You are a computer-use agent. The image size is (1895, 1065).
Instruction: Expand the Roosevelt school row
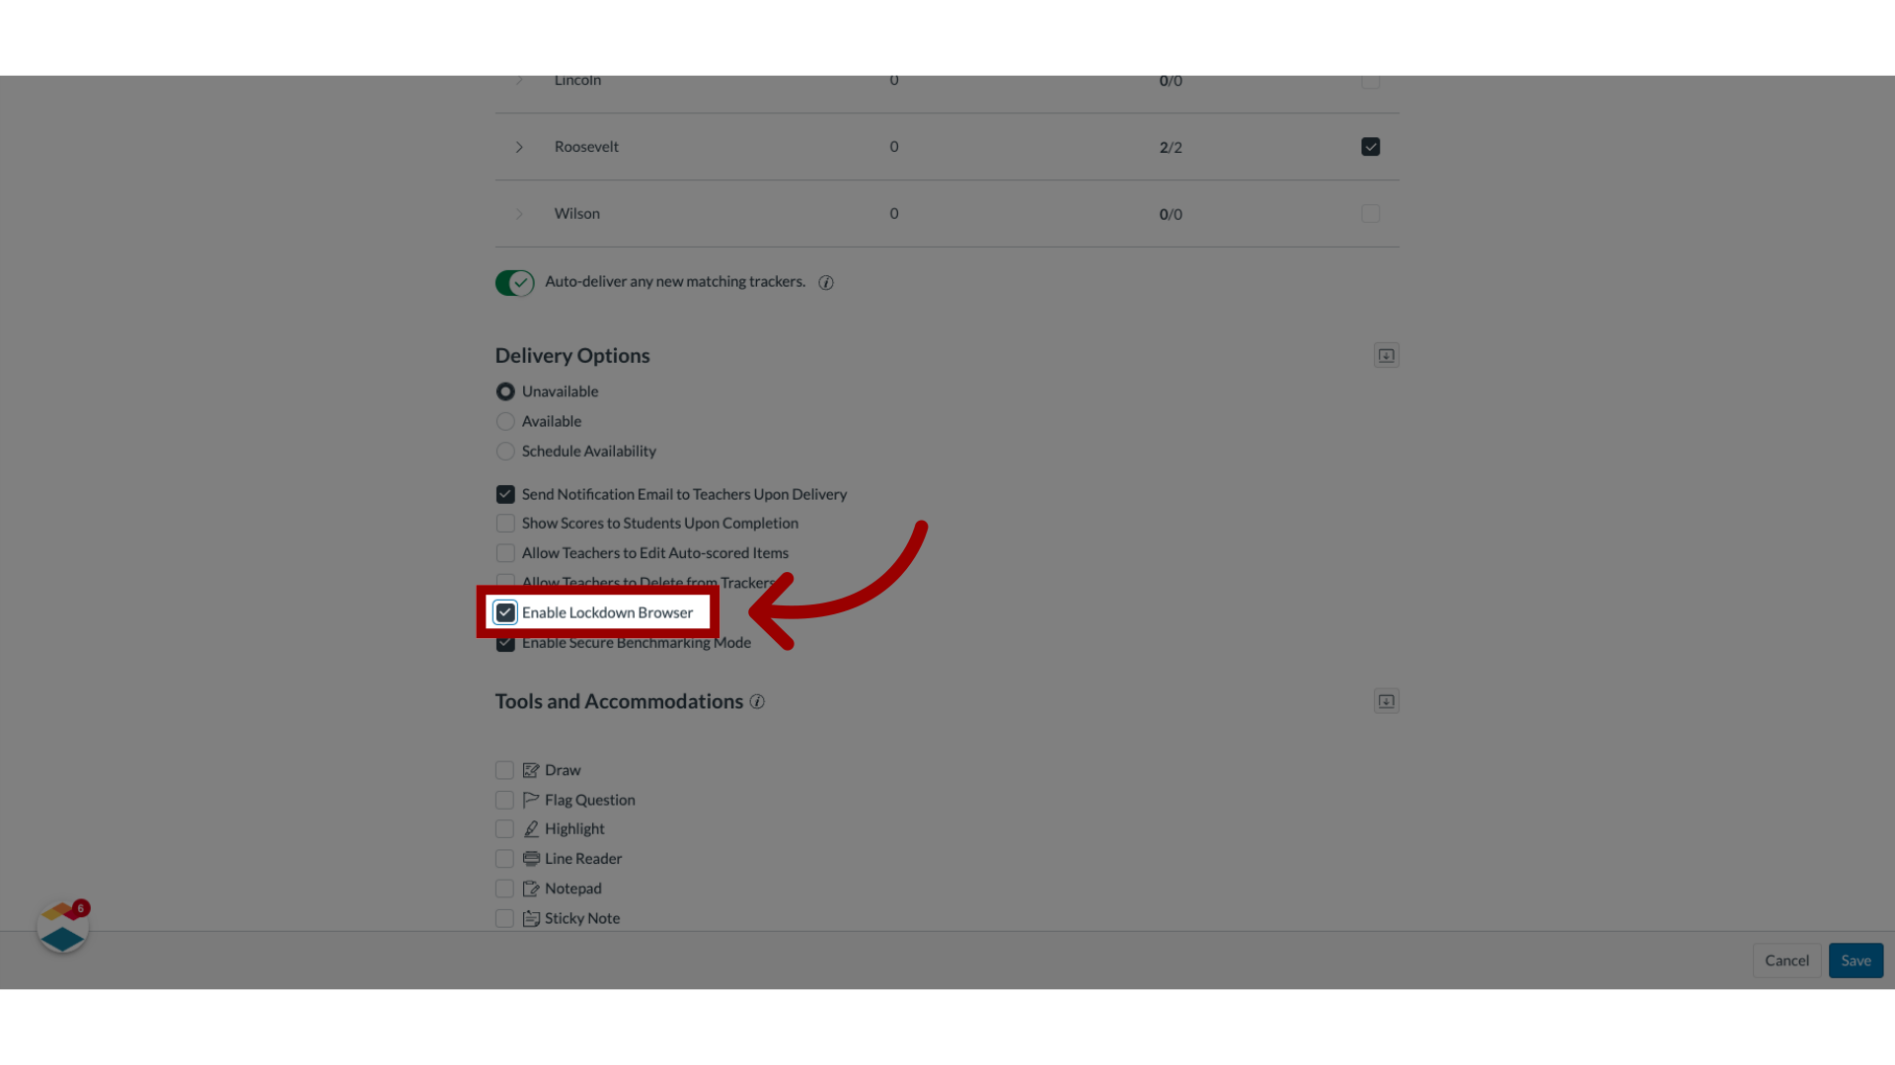coord(518,146)
